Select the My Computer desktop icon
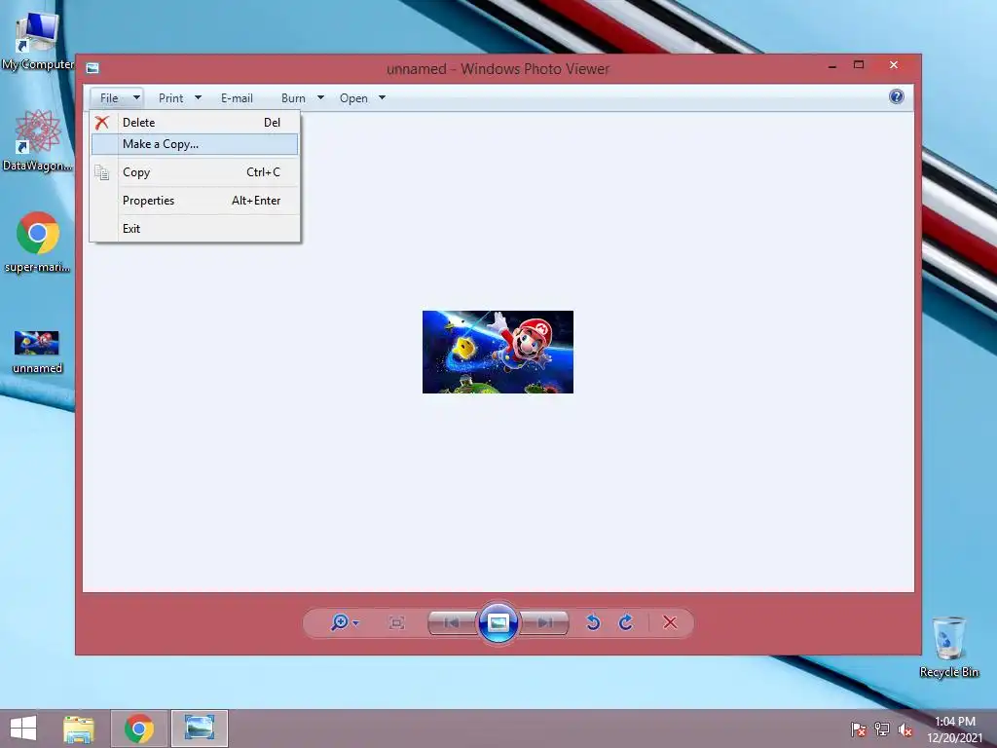Screen dimensions: 997x748 (x=38, y=39)
